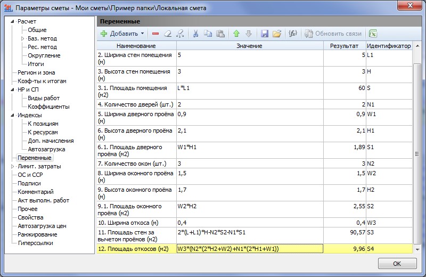Click the eraser clear icon in toolbar
Viewport: 426px width, 277px height.
(x=168, y=34)
